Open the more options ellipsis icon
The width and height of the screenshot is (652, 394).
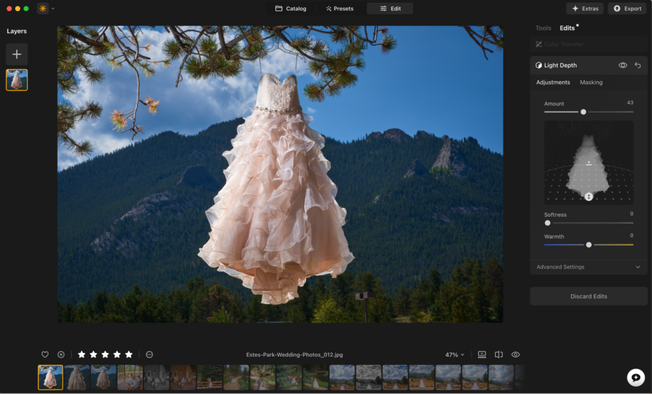[150, 355]
